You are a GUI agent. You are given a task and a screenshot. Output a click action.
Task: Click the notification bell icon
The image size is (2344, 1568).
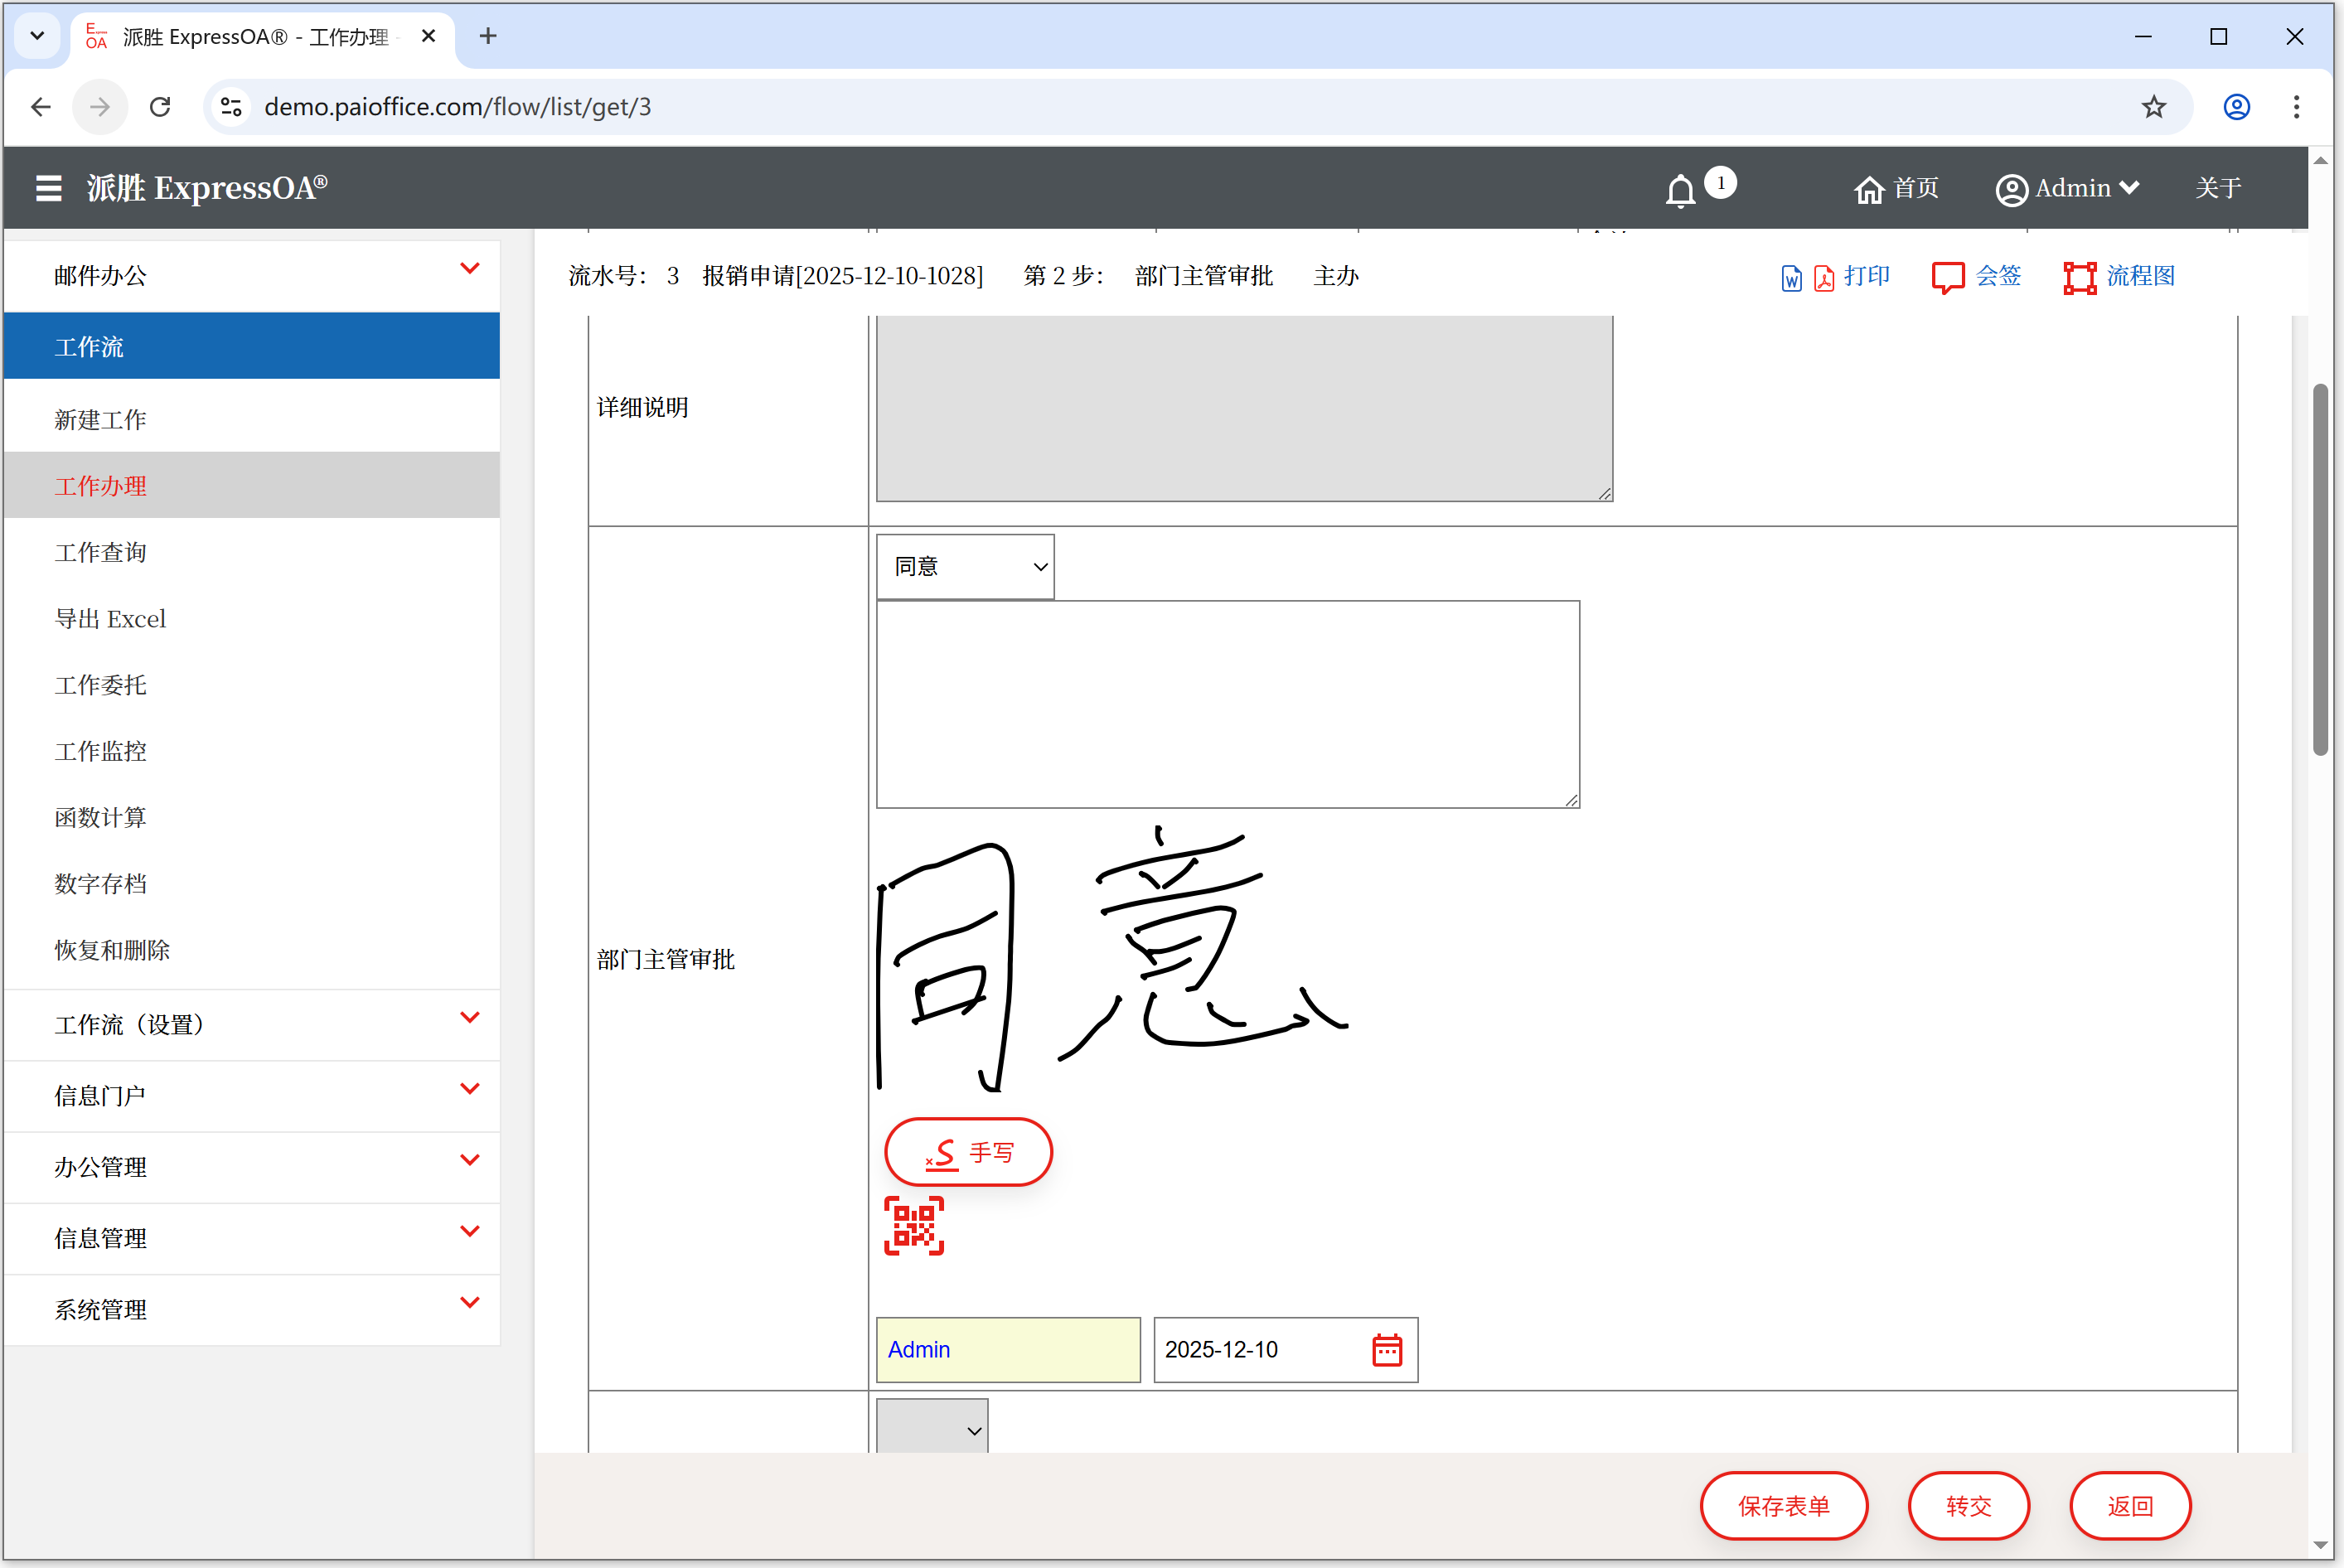[1680, 190]
